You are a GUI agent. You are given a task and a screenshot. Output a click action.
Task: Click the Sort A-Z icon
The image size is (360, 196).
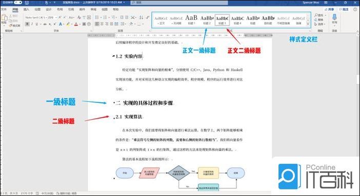click(141, 17)
